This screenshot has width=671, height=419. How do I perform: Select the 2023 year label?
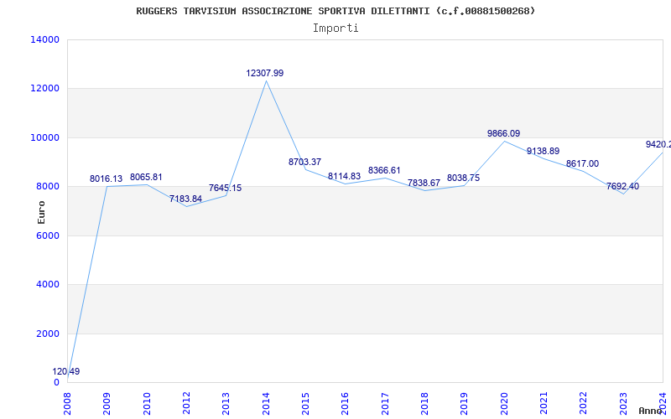pos(623,402)
